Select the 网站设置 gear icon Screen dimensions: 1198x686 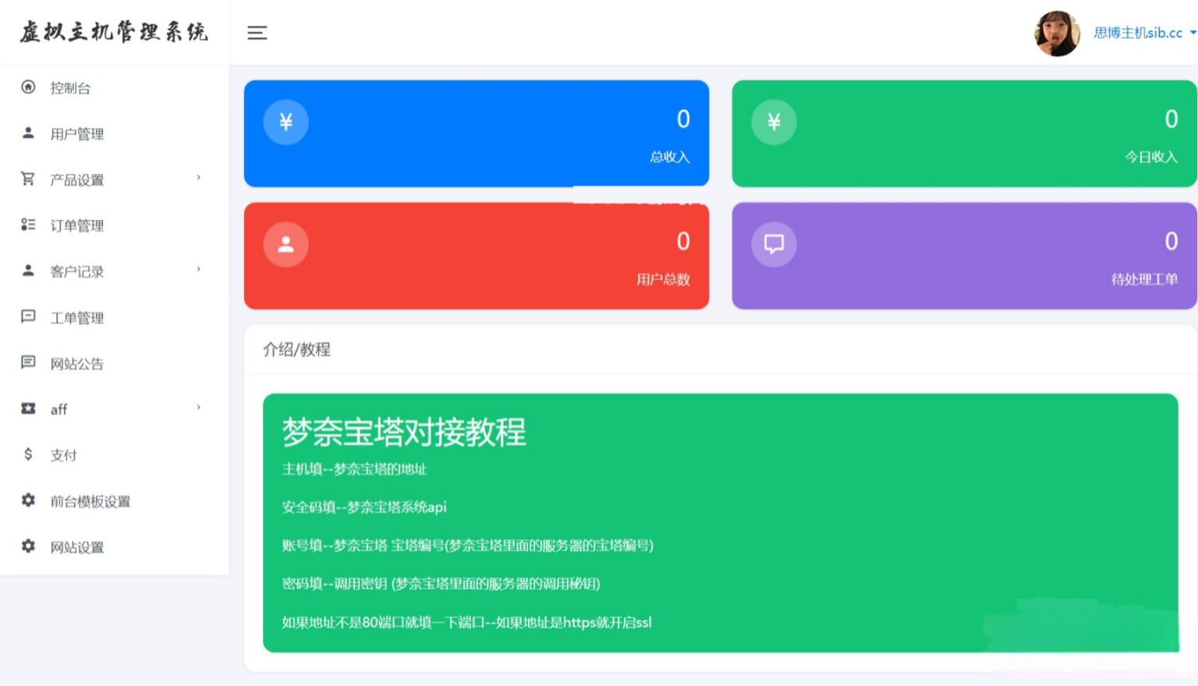(x=28, y=547)
